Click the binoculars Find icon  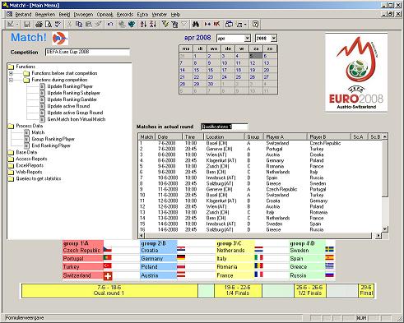[x=195, y=25]
